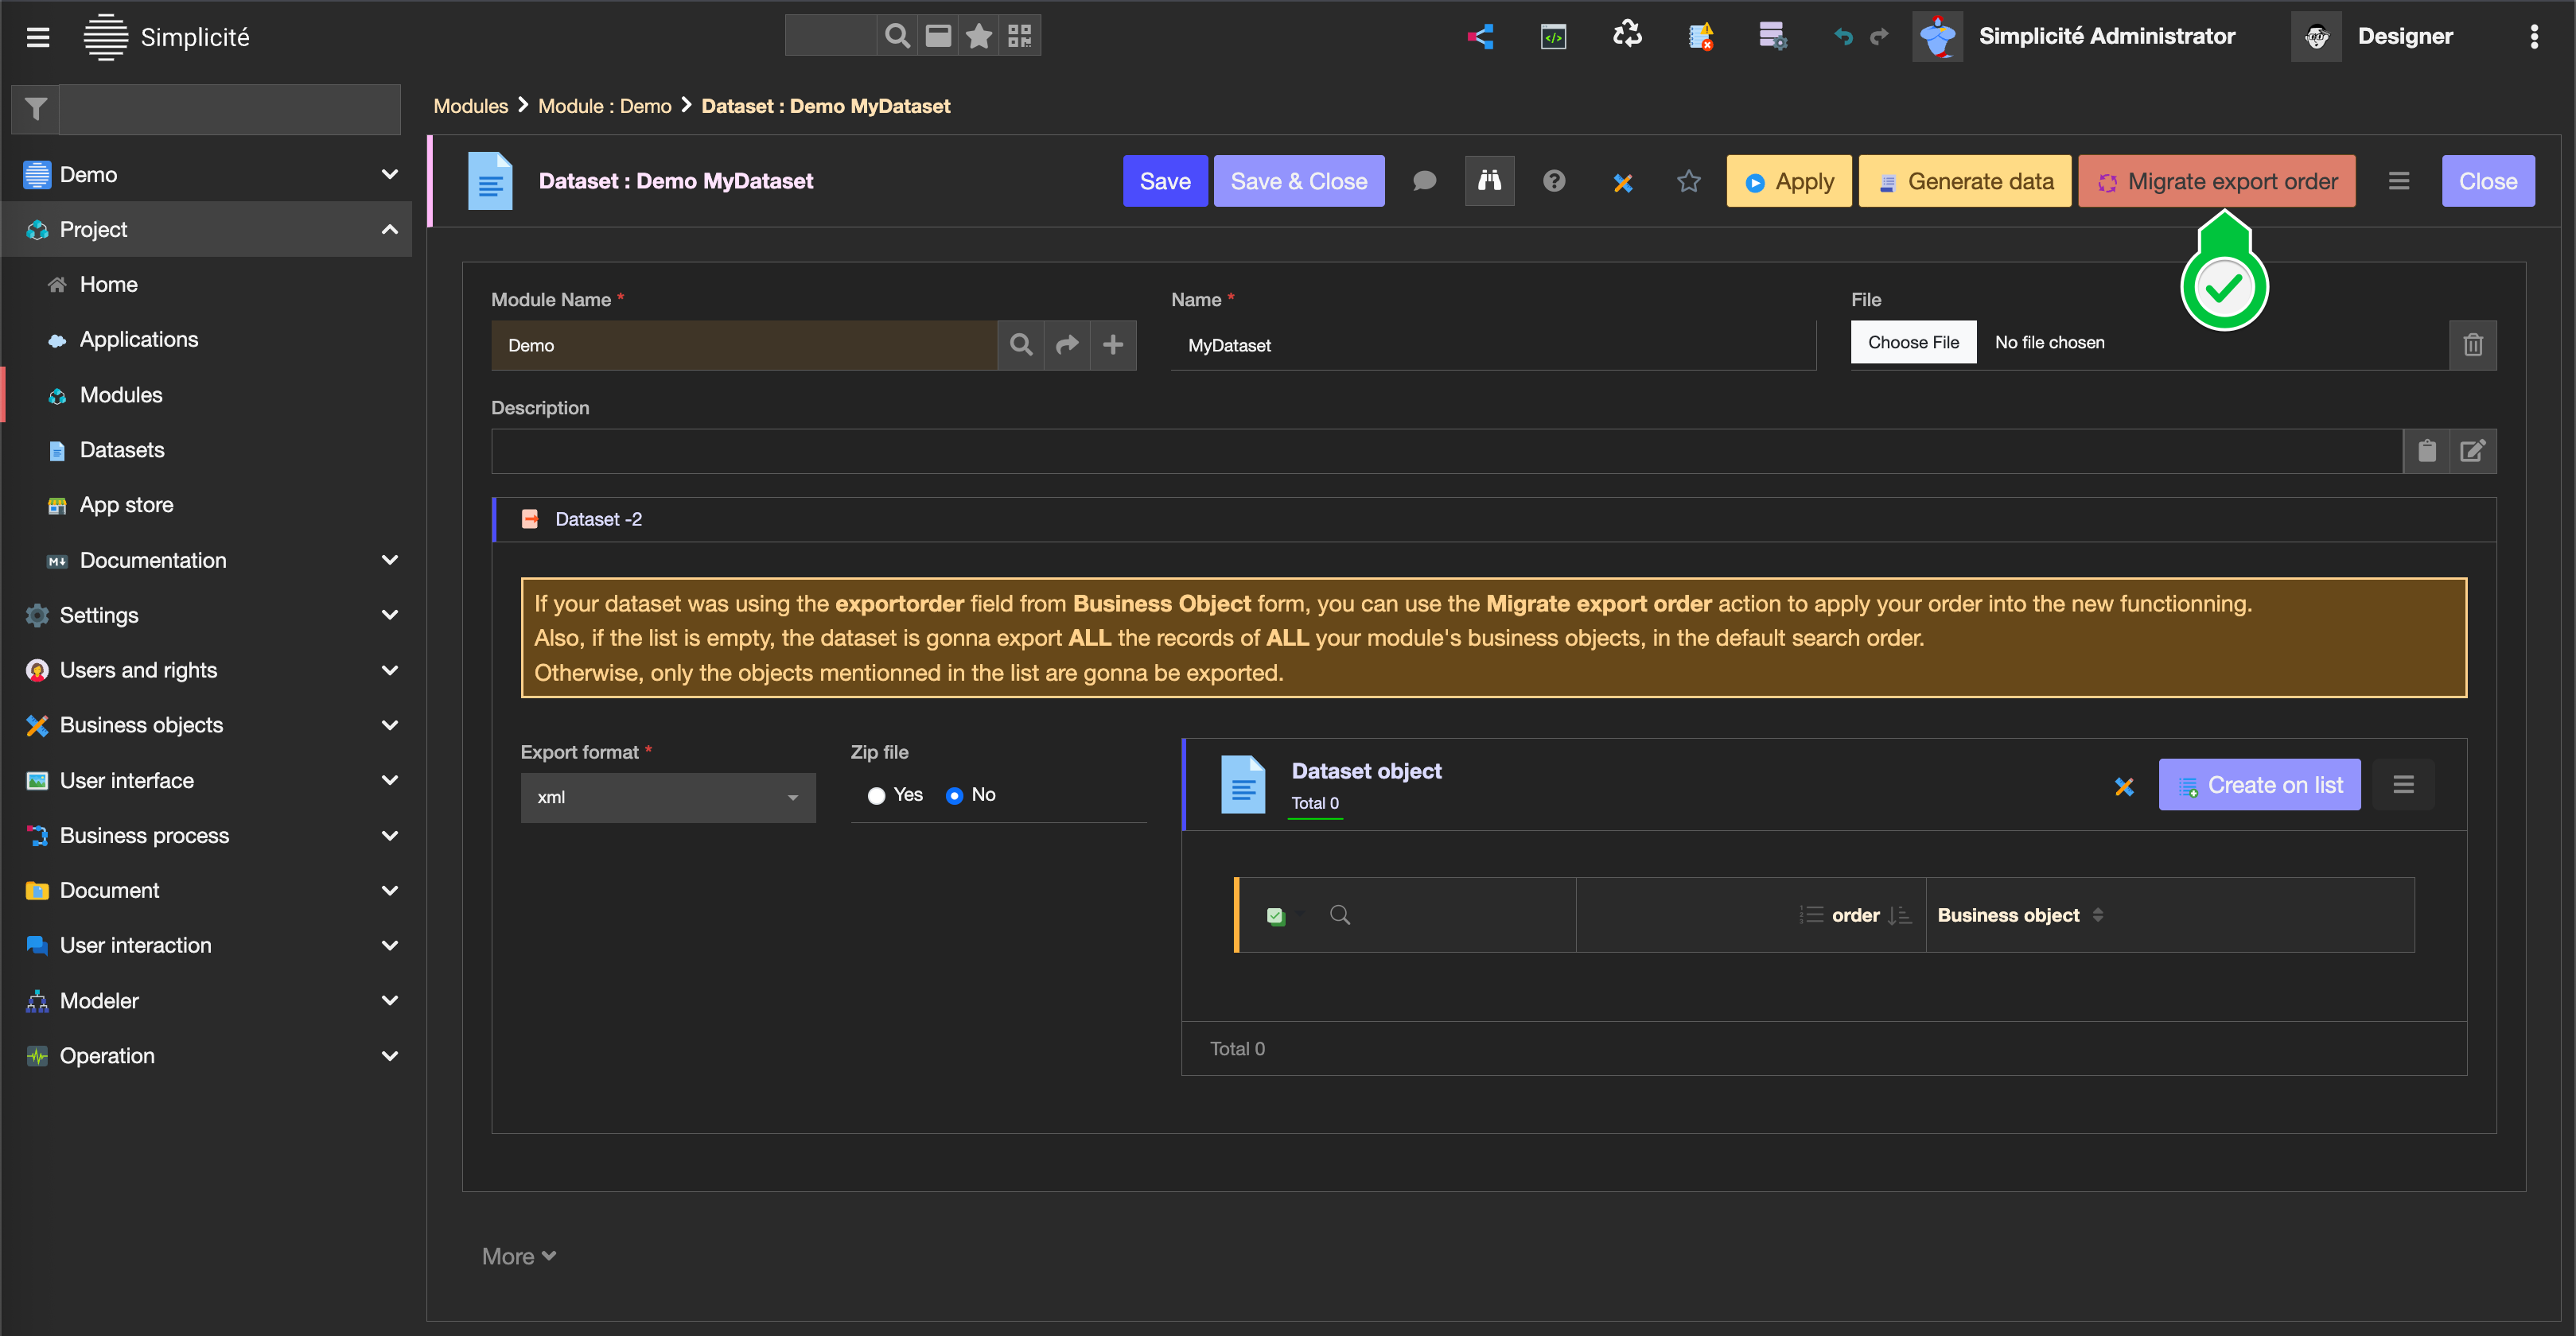This screenshot has width=2576, height=1336.
Task: Click the favorite star icon on form
Action: click(x=1688, y=181)
